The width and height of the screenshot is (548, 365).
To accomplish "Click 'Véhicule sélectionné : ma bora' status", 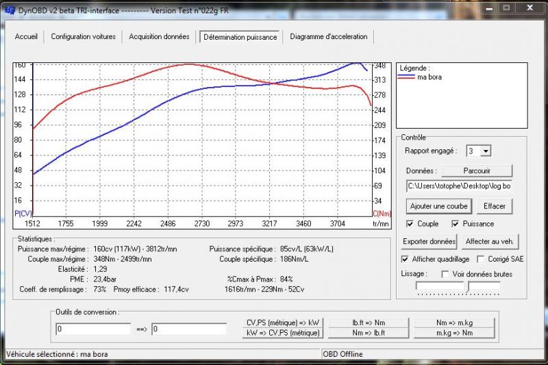I will tap(57, 355).
